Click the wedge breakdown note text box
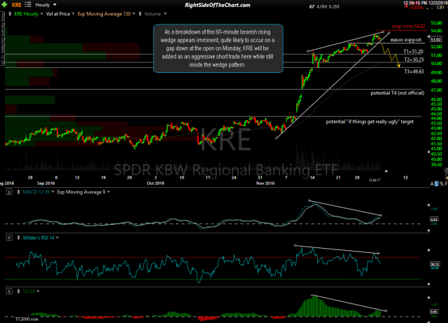Image resolution: width=448 pixels, height=323 pixels. click(x=218, y=48)
